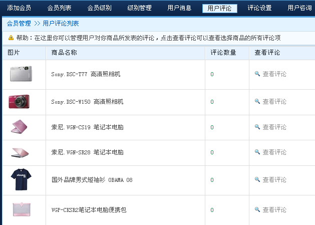Image resolution: width=315 pixels, height=225 pixels.
Task: Click the VGN-SR28 laptop thumbnail
Action: 20,153
